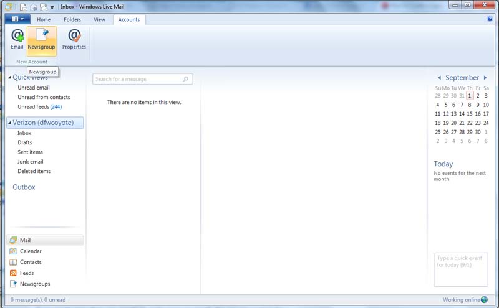Select September 1 in the calendar
This screenshot has width=499, height=308.
470,96
